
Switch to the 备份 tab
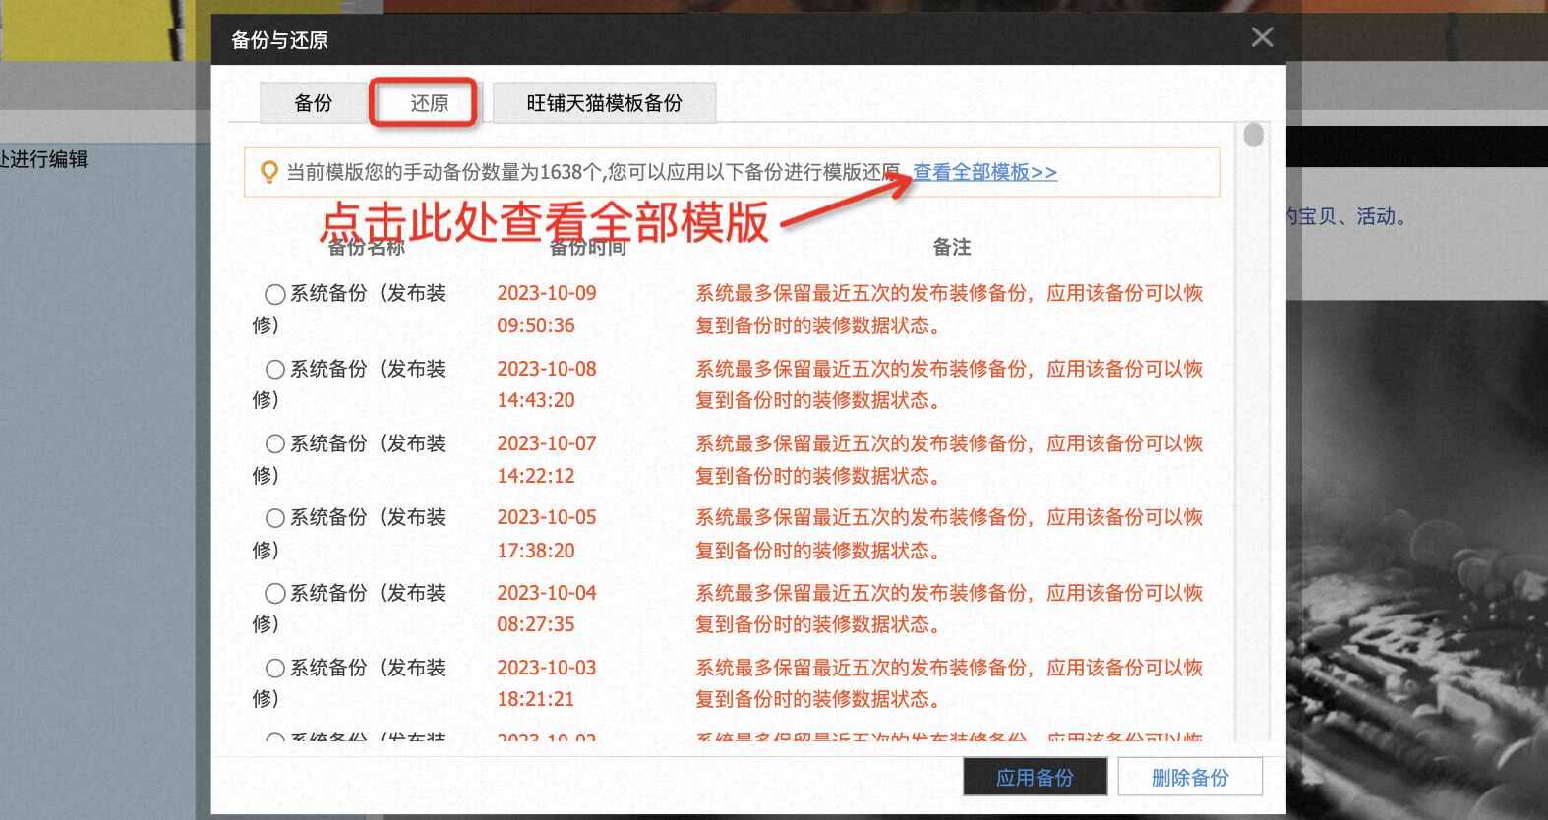click(314, 103)
